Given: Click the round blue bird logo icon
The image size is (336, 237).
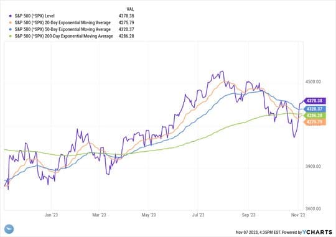Looking at the screenshot, I should point(9,229).
